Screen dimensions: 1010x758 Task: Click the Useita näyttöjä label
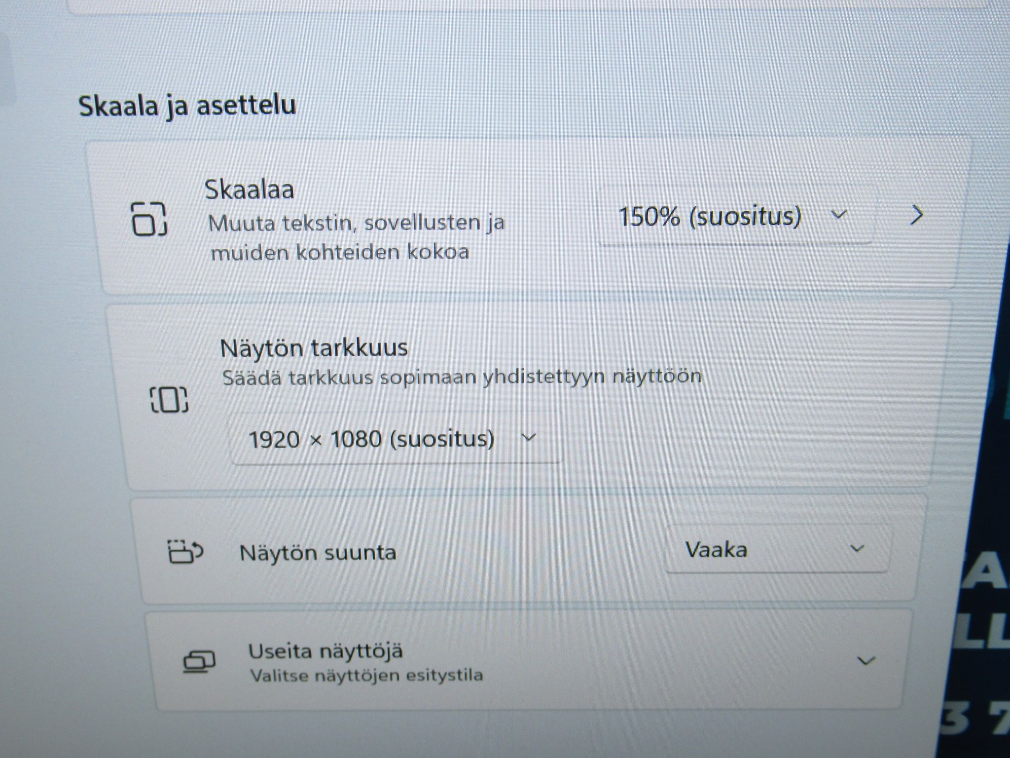click(x=325, y=651)
